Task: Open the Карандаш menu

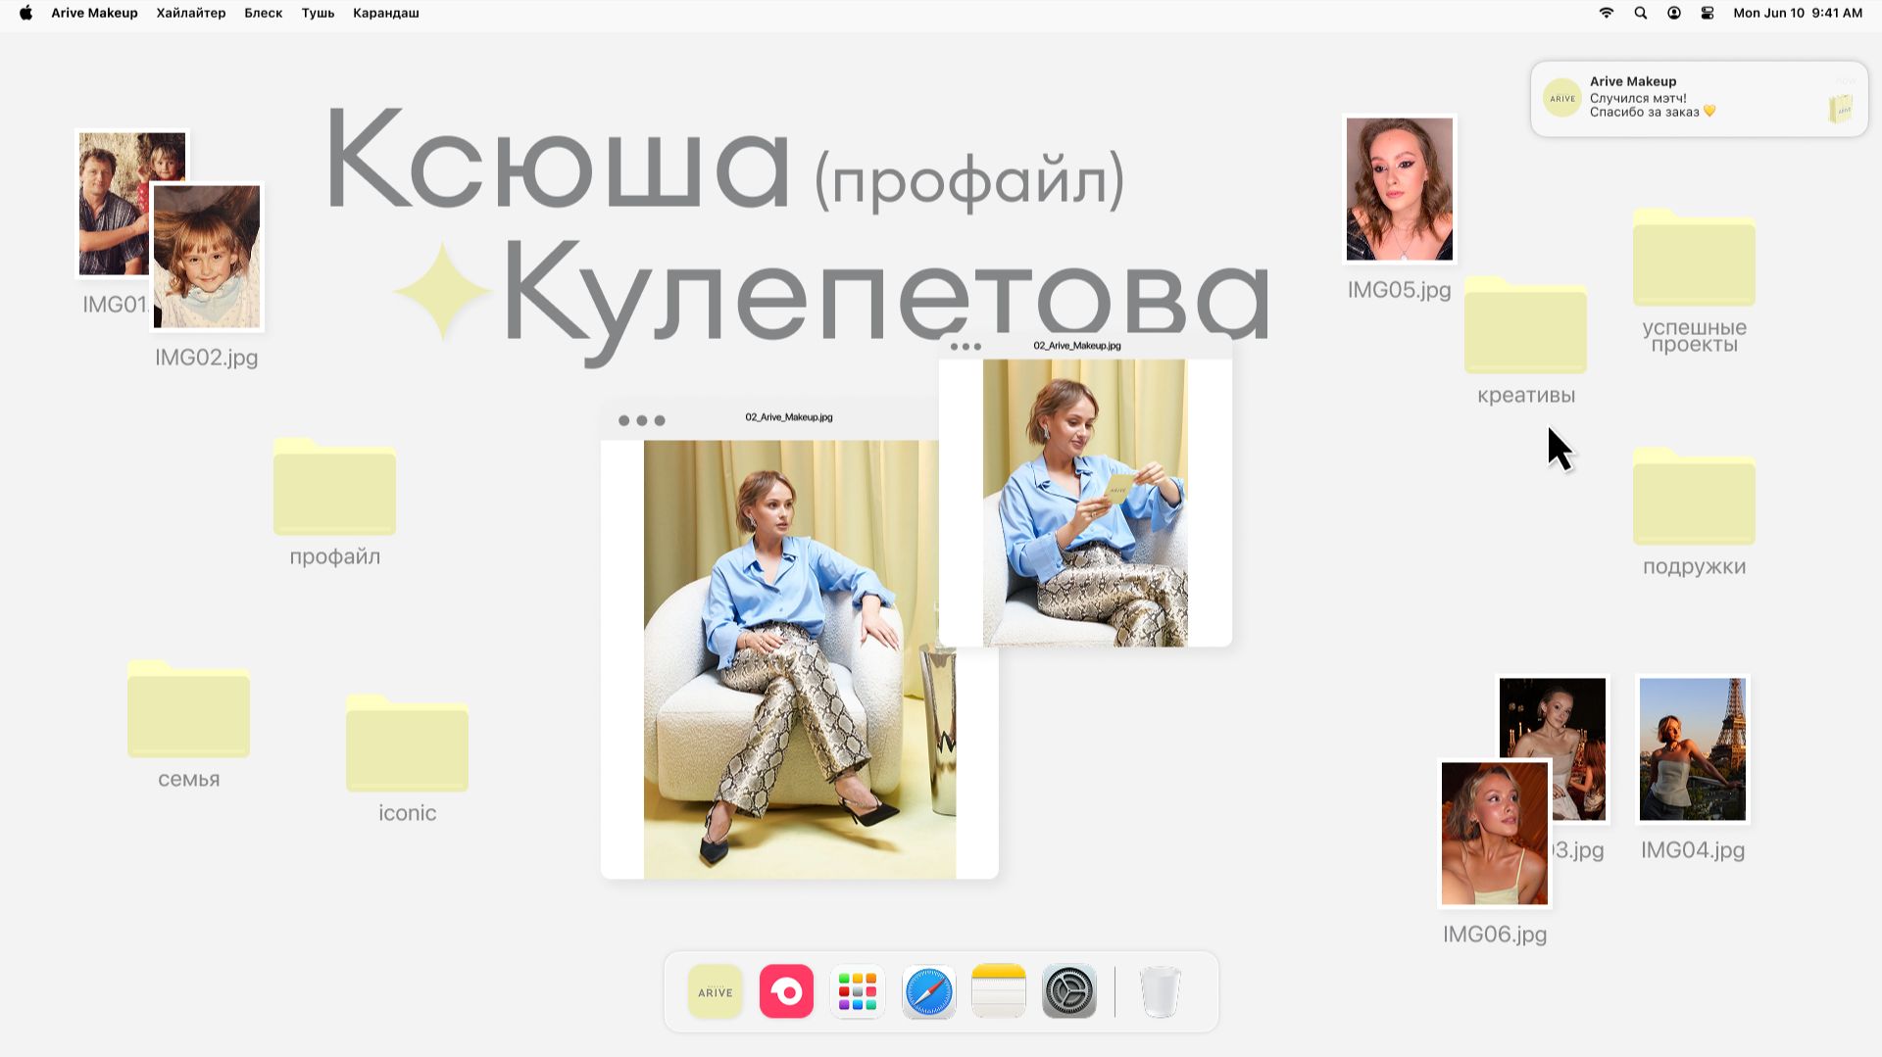Action: click(384, 13)
